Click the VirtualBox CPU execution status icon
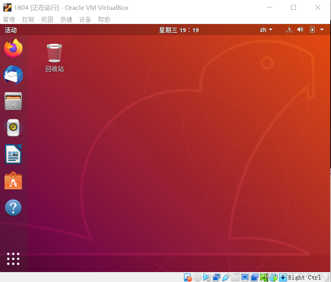 pos(264,277)
